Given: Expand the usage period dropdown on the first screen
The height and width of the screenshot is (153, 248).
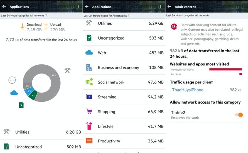Looking at the screenshot, I should pos(24,16).
